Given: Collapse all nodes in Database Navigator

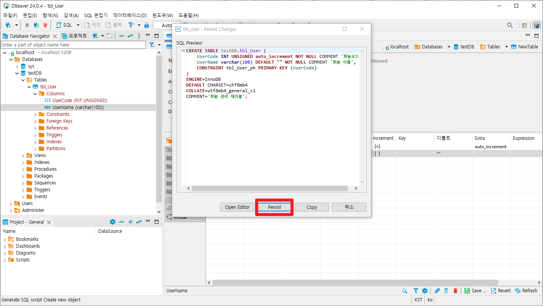Looking at the screenshot, I should coord(121,36).
